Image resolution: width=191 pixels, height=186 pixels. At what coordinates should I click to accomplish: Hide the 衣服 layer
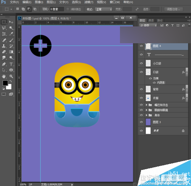tap(141, 98)
